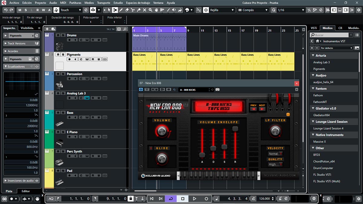The image size is (363, 204).
Task: Open the 1/16 quantize preset dropdown
Action: (x=303, y=10)
